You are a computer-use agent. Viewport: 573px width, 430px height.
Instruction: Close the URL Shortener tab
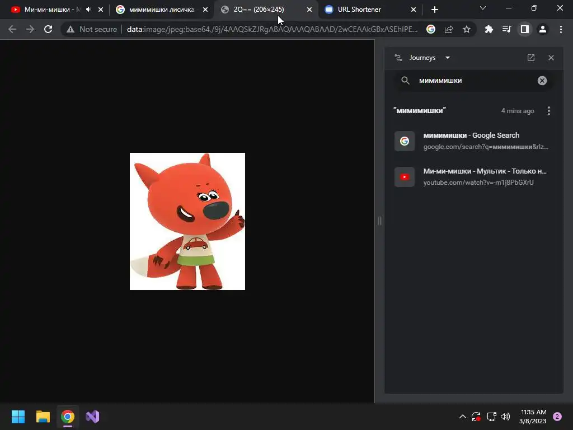(x=414, y=10)
